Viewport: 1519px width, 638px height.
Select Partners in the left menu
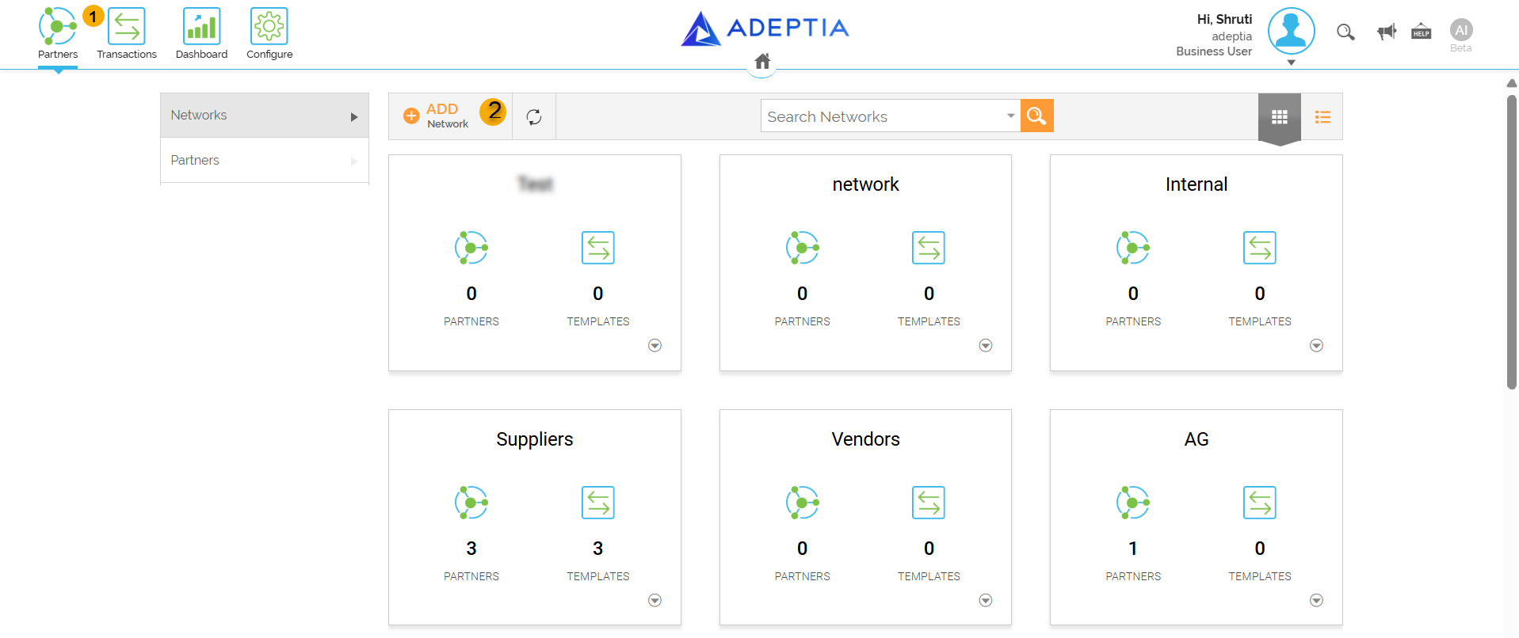pyautogui.click(x=265, y=161)
